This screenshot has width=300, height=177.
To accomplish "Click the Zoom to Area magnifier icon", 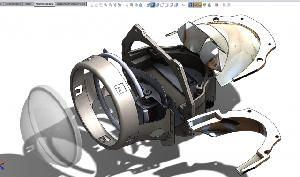I will tap(111, 5).
